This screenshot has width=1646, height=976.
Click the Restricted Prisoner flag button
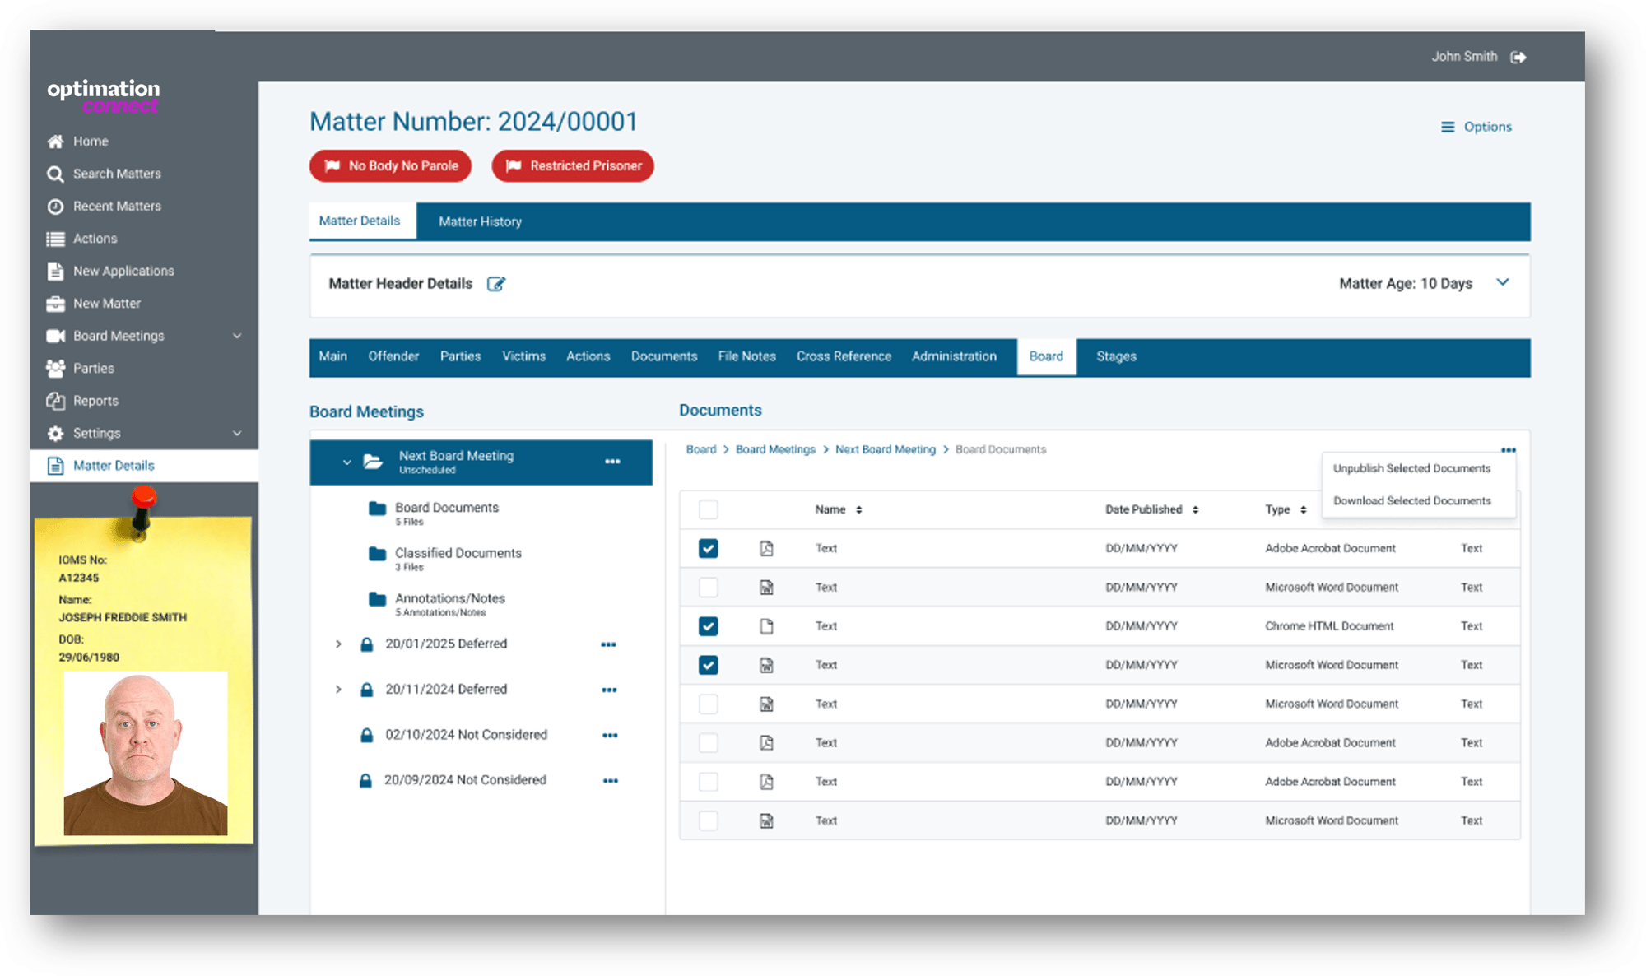pos(573,166)
